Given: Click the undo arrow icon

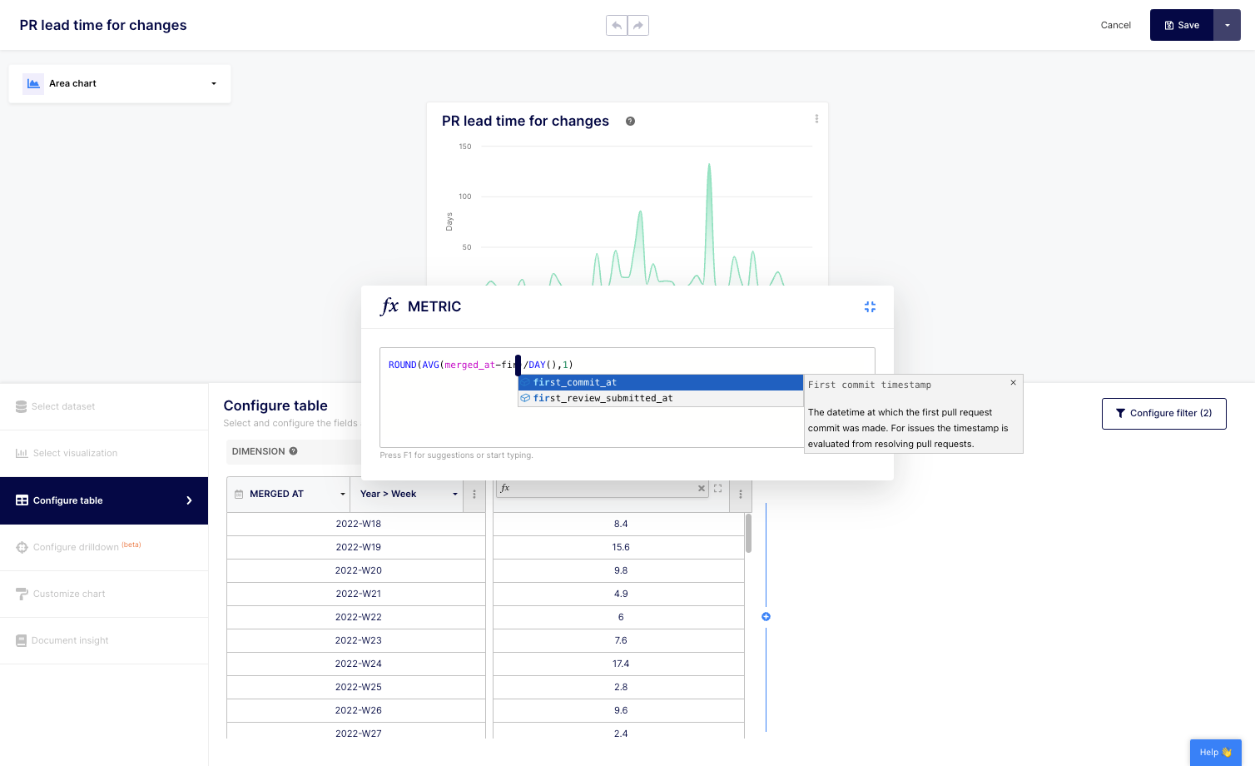Looking at the screenshot, I should (617, 25).
